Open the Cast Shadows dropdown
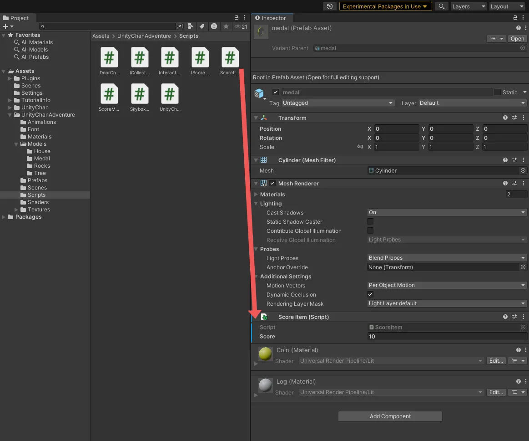Screen dimensions: 529x441 point(446,212)
